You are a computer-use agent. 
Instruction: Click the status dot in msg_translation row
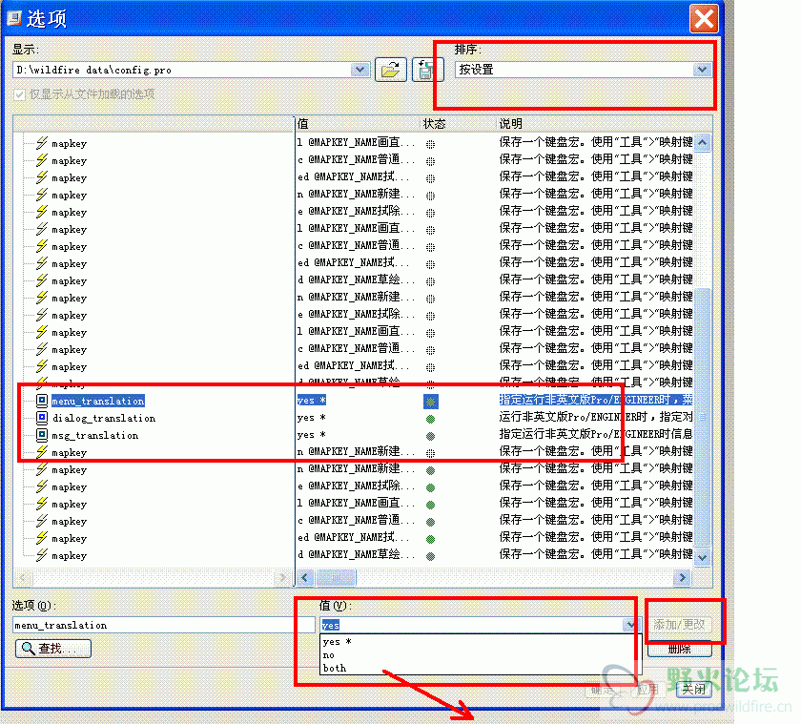[x=431, y=436]
